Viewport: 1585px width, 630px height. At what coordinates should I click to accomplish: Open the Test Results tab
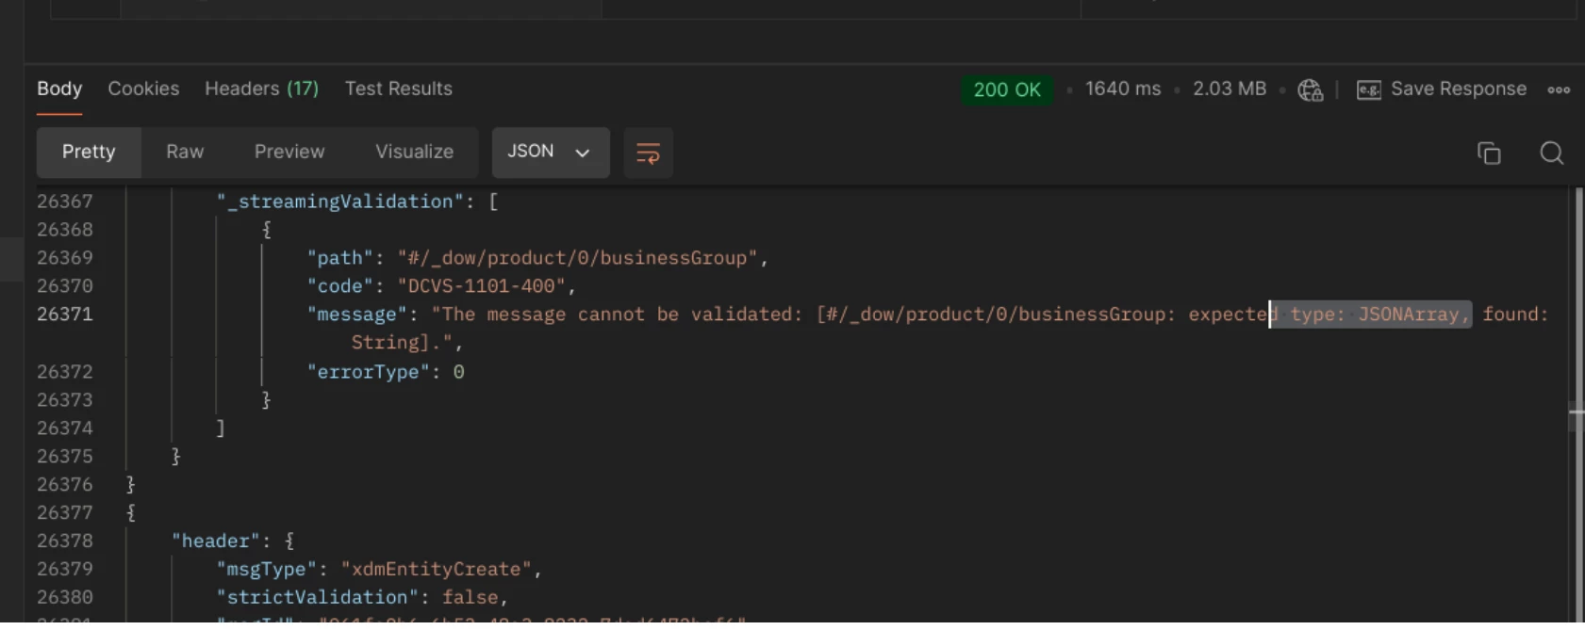point(398,89)
